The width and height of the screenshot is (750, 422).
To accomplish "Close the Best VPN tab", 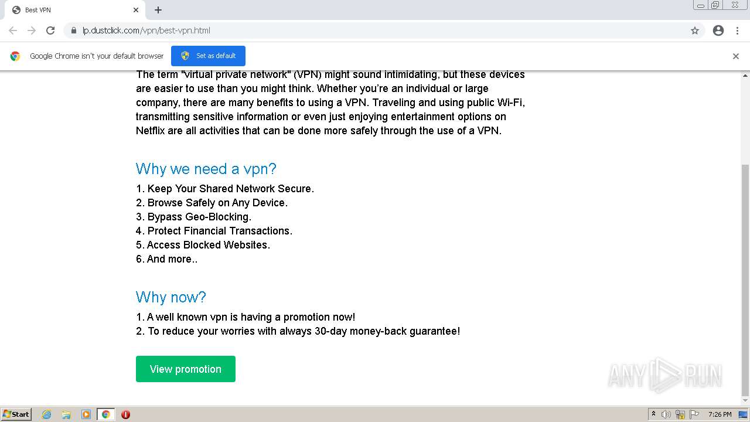I will (x=136, y=10).
